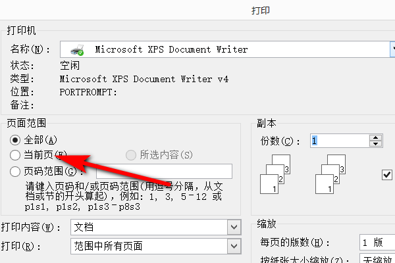Increase copies with the up arrow
This screenshot has height=263, width=395.
[x=376, y=137]
